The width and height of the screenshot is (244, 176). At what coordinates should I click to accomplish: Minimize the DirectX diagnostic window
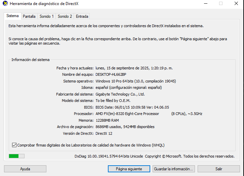click(x=205, y=4)
